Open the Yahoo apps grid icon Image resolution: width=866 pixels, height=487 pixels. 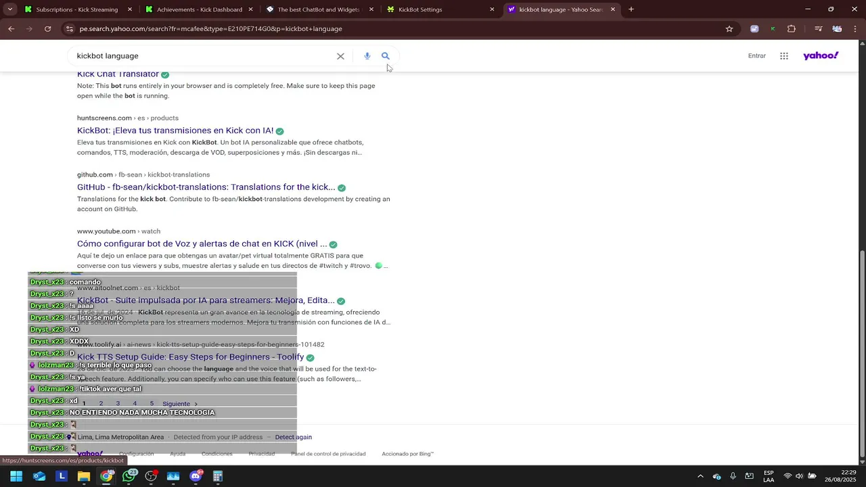click(x=783, y=56)
